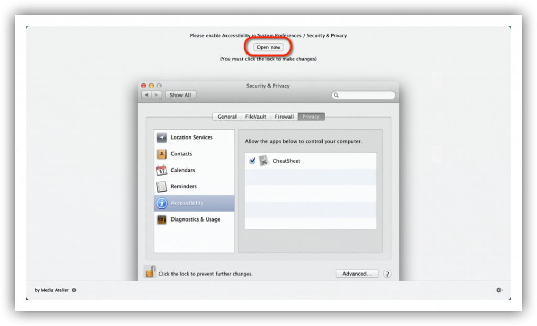Click the 'Allow the apps below' description text
The image size is (537, 326).
pyautogui.click(x=304, y=141)
